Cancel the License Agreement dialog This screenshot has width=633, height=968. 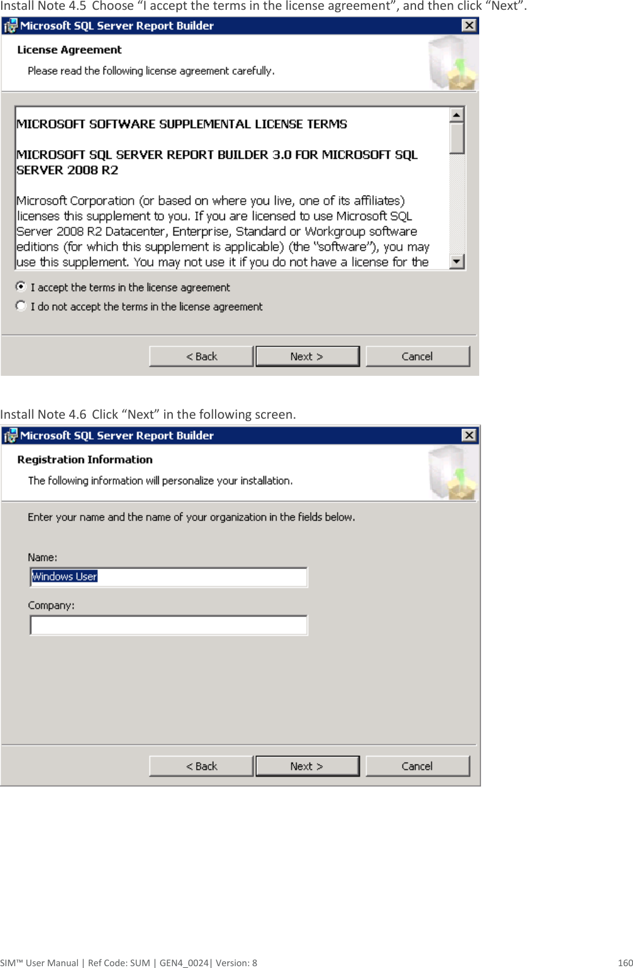point(417,356)
